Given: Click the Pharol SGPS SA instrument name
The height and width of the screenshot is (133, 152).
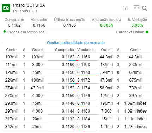Looking at the screenshot, I should [x=29, y=5].
